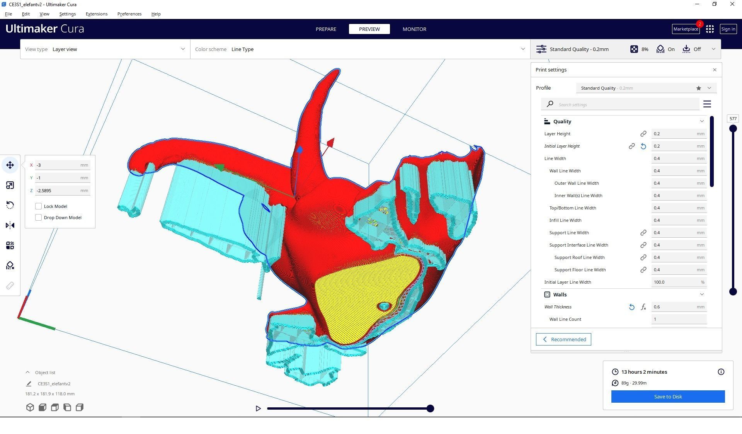Open the Settings menu
Image resolution: width=742 pixels, height=434 pixels.
(x=68, y=14)
